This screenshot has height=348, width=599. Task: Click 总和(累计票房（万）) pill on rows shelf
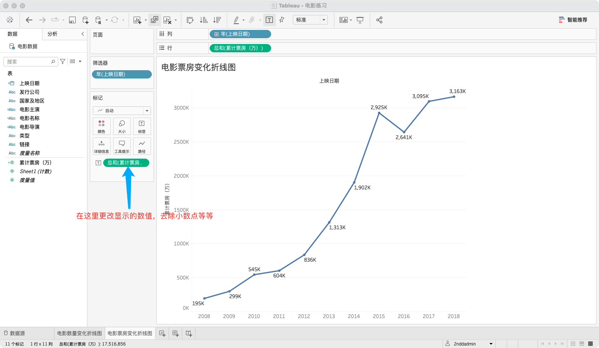click(240, 48)
